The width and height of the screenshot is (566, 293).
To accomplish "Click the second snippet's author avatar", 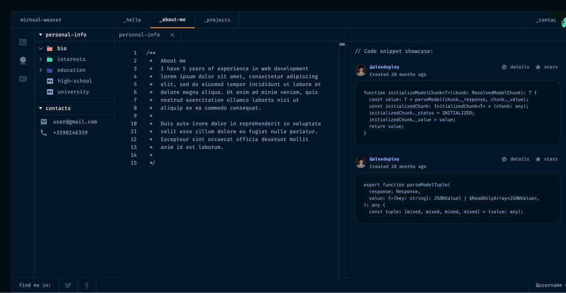I will [x=361, y=162].
